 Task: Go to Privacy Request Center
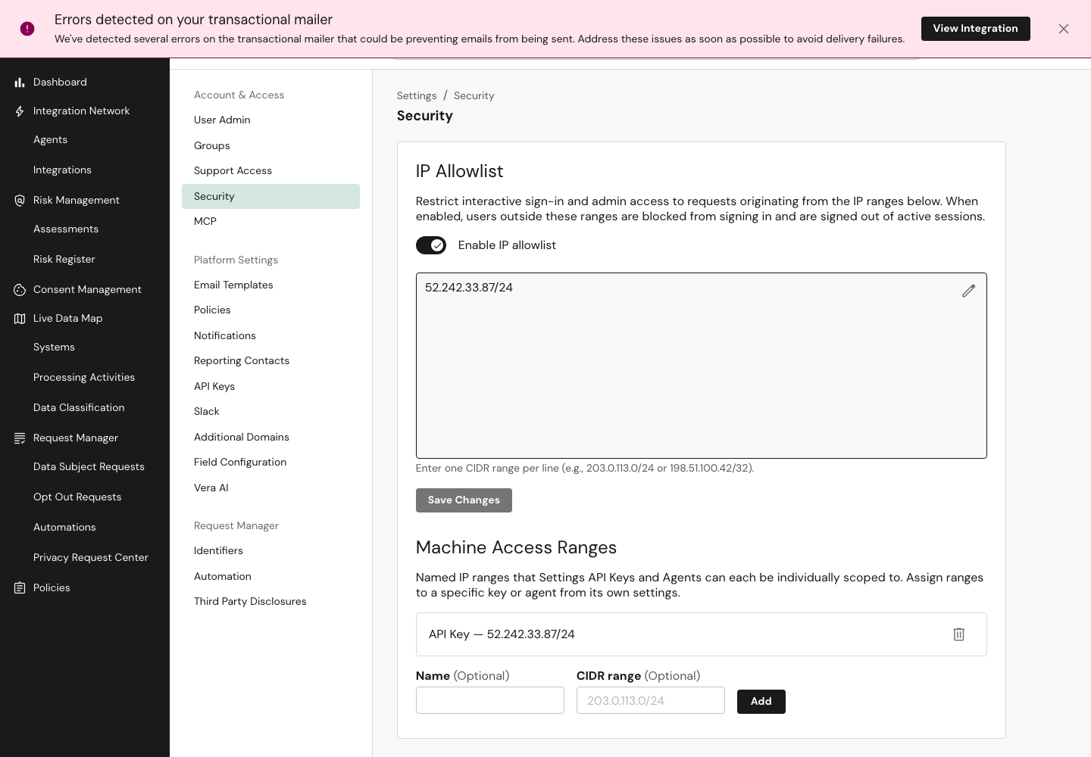click(91, 558)
